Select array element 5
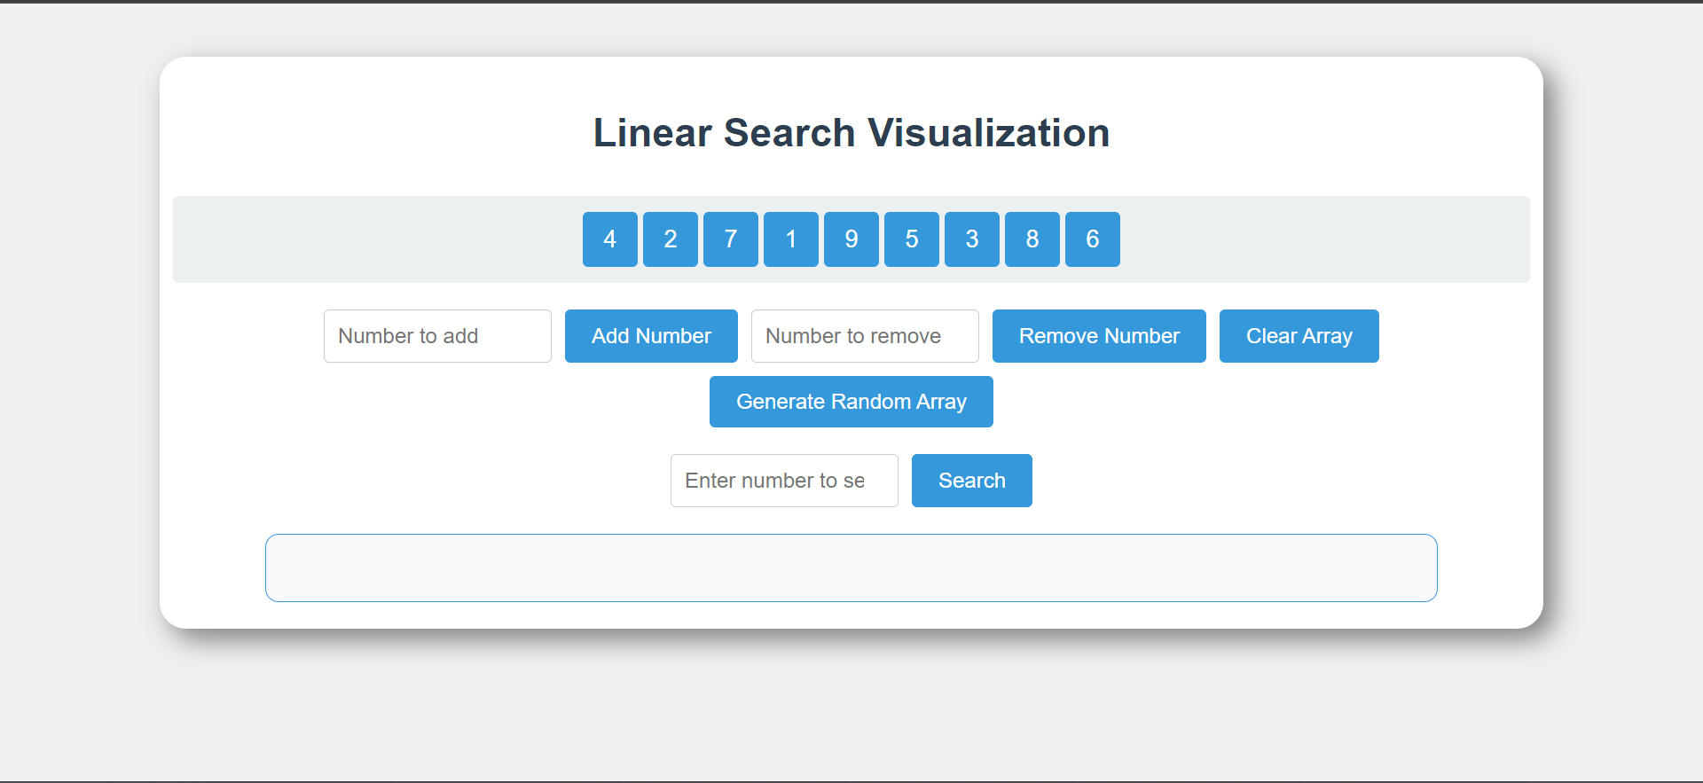 [x=912, y=239]
